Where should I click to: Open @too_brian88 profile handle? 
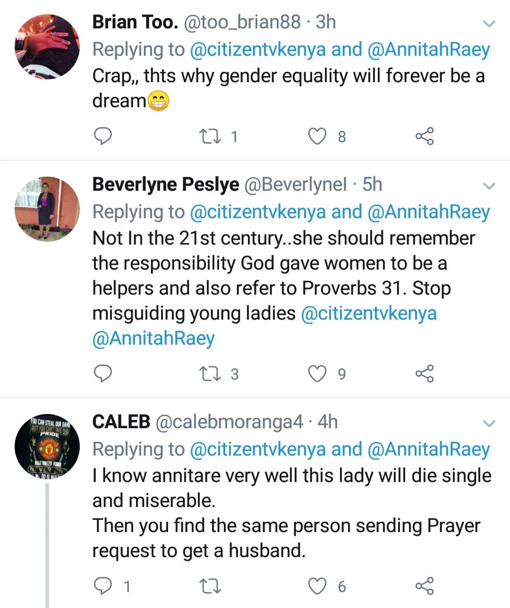[242, 22]
